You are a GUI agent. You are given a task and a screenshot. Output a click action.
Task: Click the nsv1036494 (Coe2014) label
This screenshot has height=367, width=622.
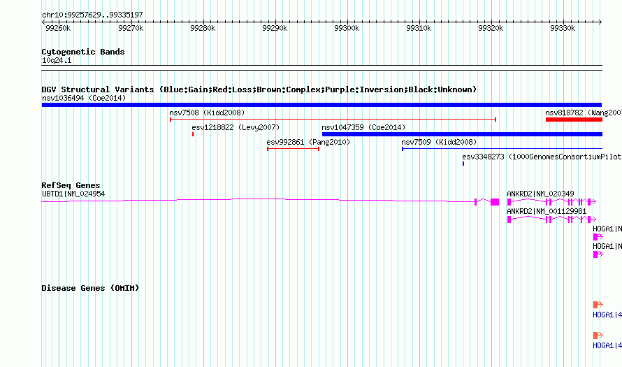click(x=84, y=98)
